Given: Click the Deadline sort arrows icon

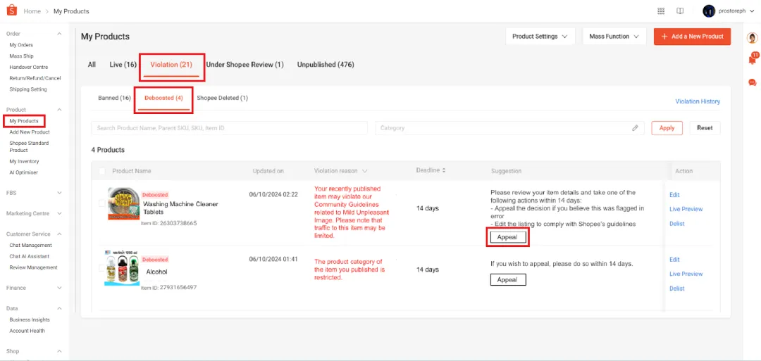Looking at the screenshot, I should (443, 170).
